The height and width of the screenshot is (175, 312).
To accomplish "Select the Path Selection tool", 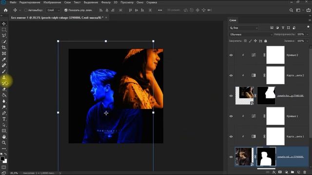I will (x=4, y=125).
